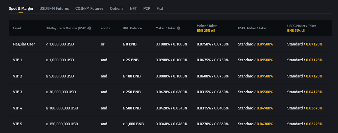
Task: Select the VIP 1 row Standard / 0.09500% cell
Action: [255, 60]
